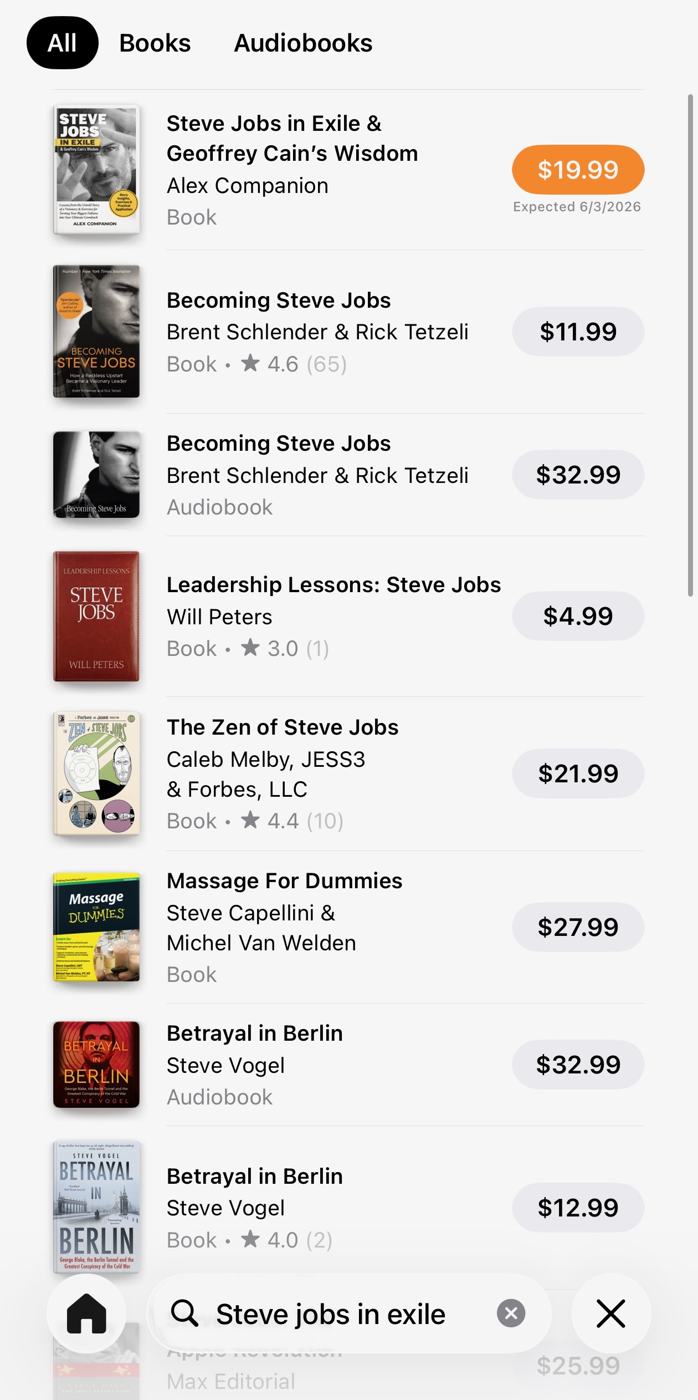Switch to the Audiobooks tab
698x1400 pixels.
303,42
